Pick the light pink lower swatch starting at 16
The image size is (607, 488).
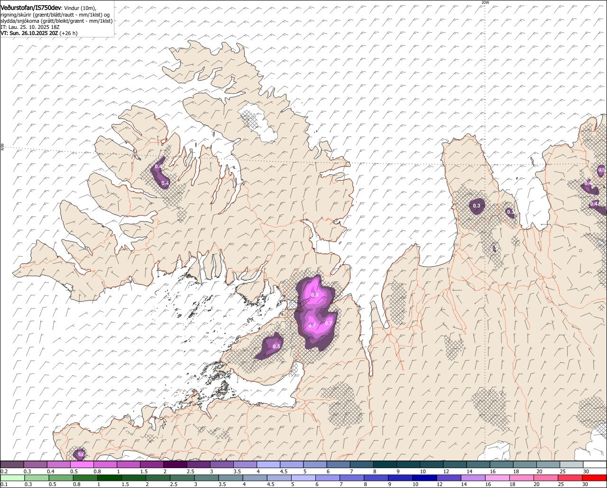pos(498,478)
